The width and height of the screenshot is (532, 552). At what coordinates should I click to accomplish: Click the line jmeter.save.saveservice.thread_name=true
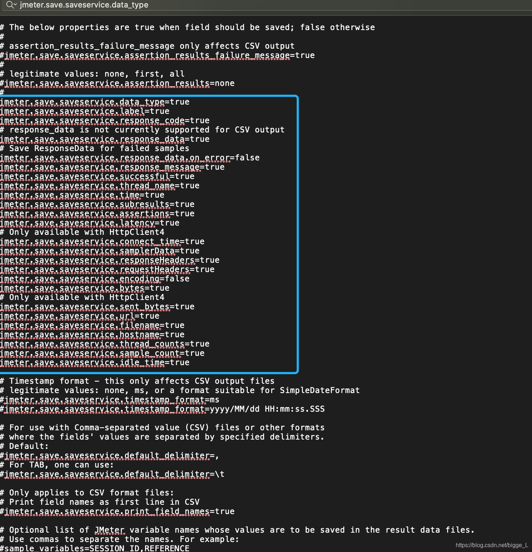[x=100, y=186]
